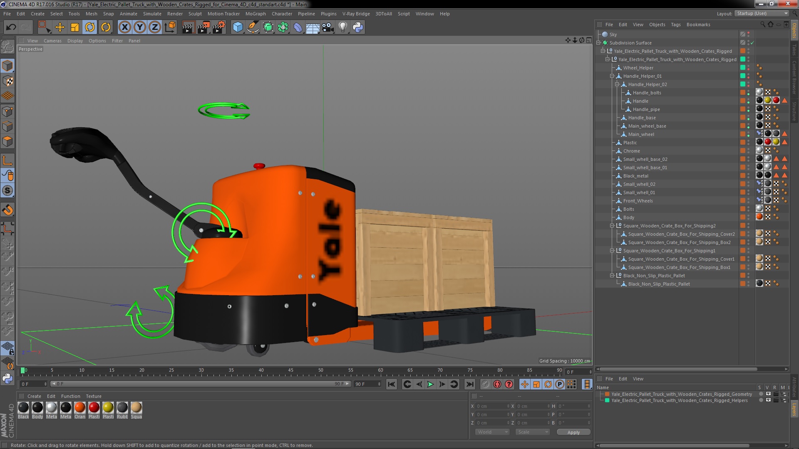Add a Light object
Image resolution: width=799 pixels, height=449 pixels.
pyautogui.click(x=342, y=27)
